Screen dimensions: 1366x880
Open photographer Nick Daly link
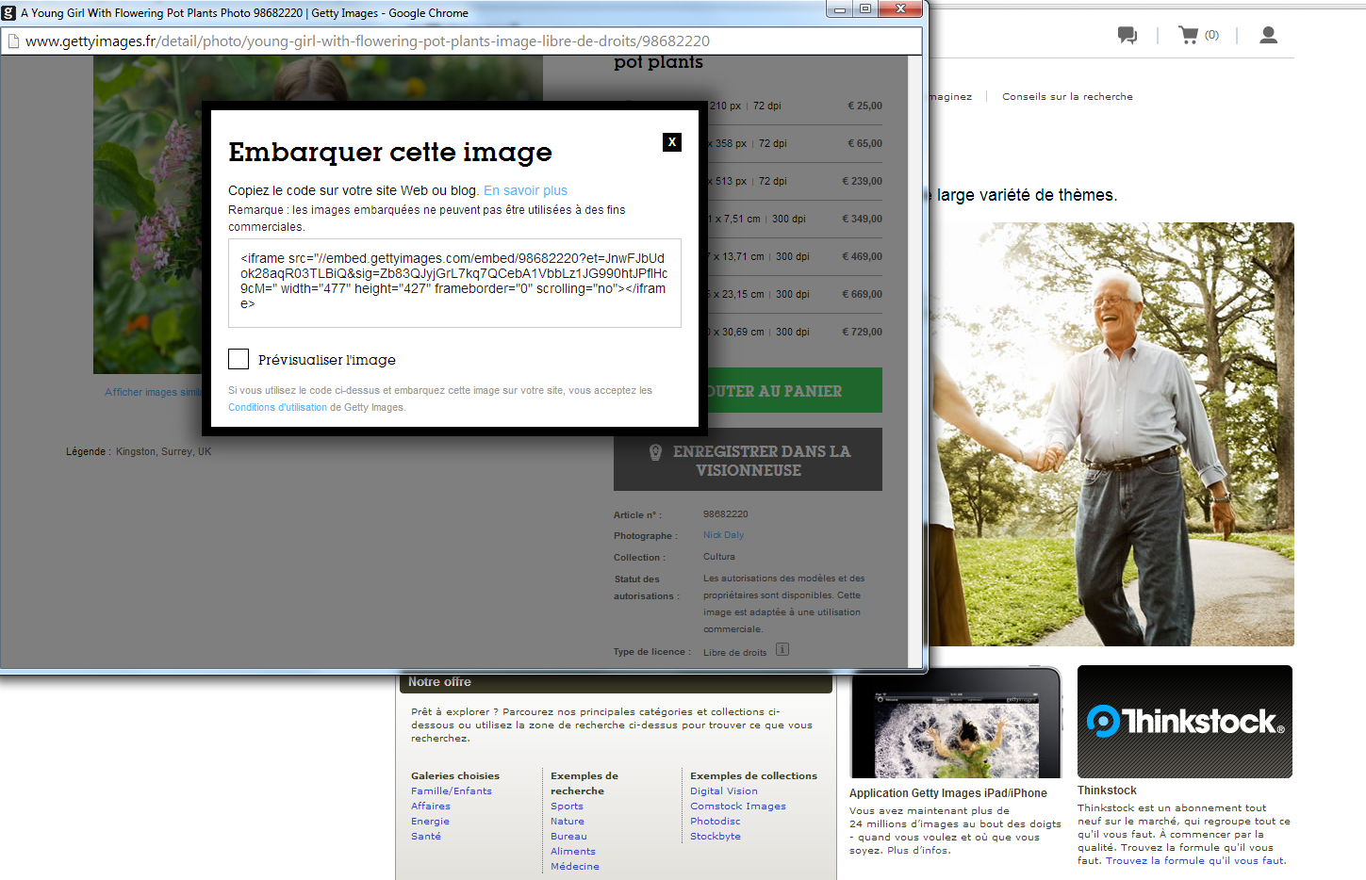point(723,535)
